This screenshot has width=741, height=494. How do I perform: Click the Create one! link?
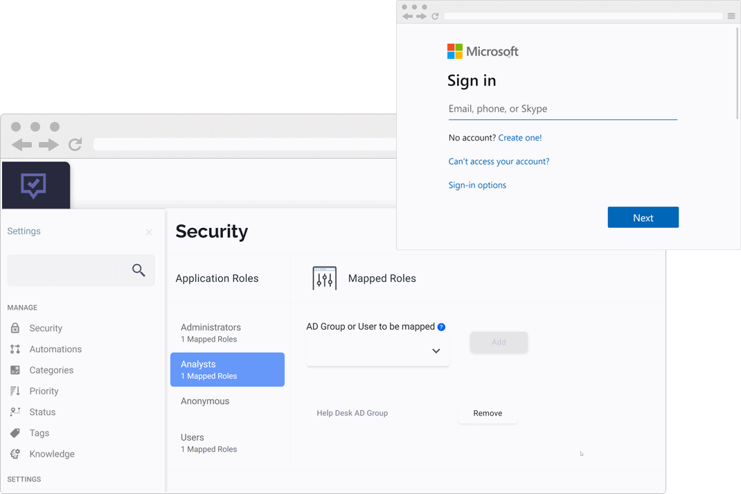[x=520, y=138]
